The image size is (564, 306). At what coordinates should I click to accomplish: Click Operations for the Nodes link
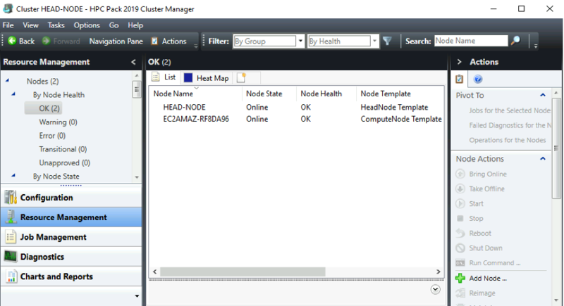[x=507, y=140]
